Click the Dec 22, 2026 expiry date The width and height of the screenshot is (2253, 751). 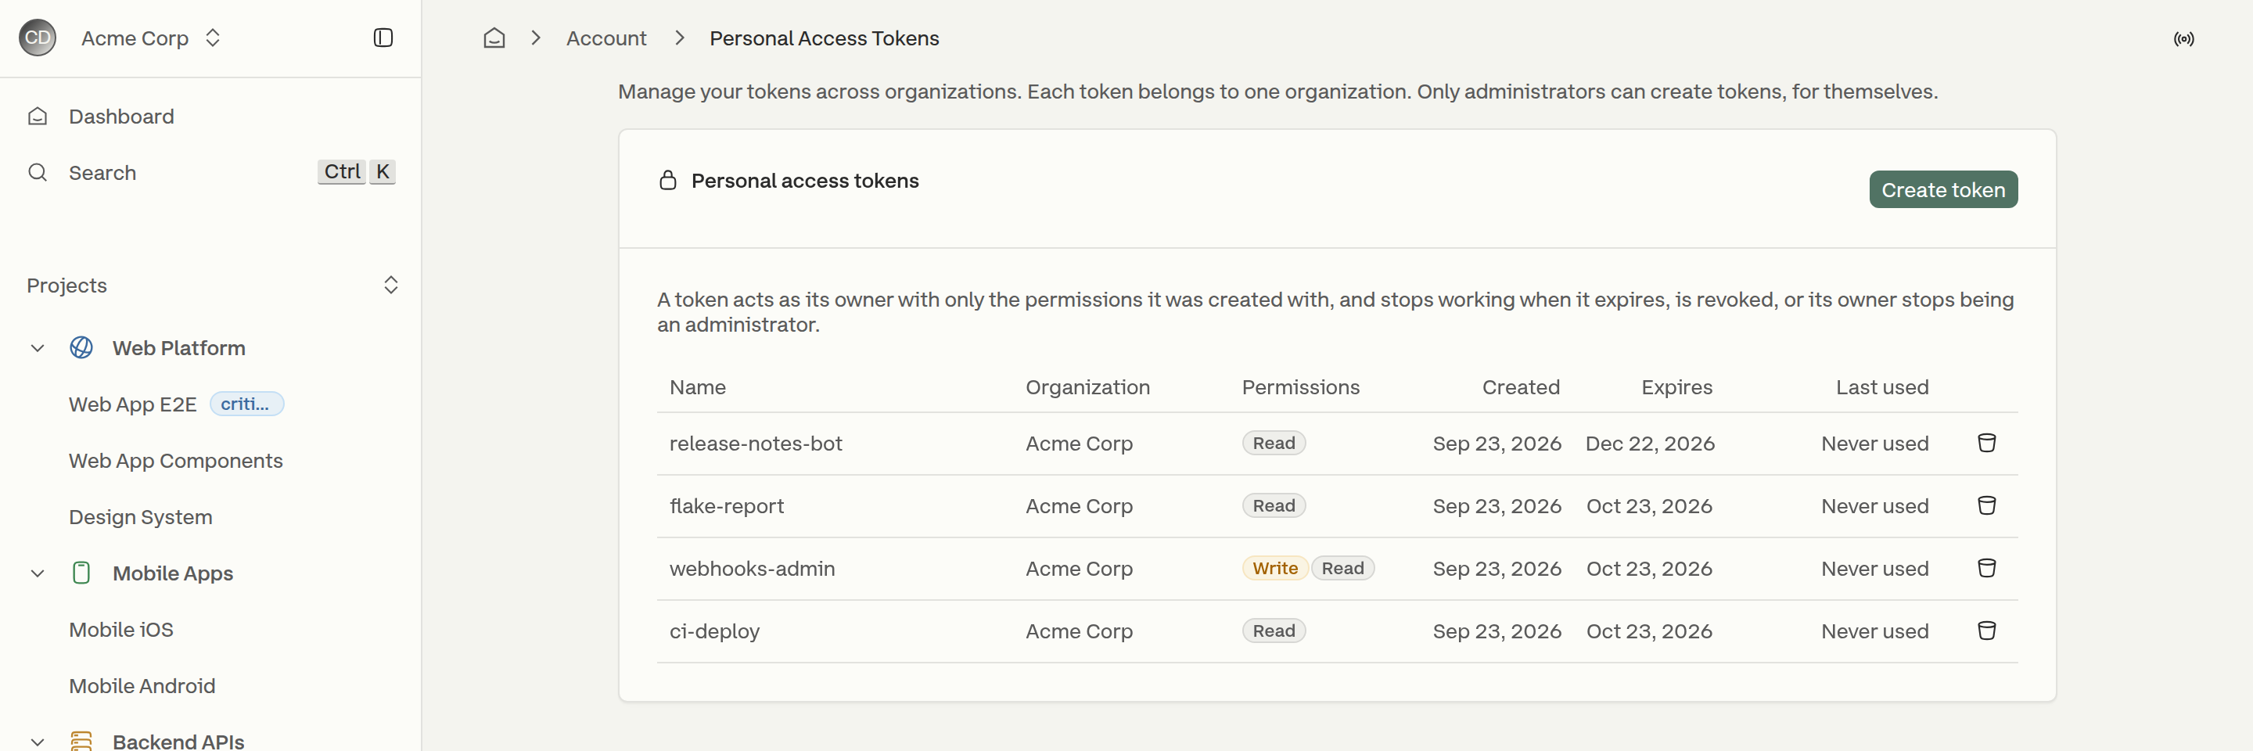pyautogui.click(x=1650, y=444)
